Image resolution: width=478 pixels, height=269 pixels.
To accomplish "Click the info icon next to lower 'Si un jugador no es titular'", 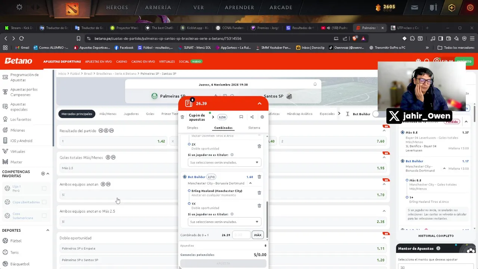I will 232,214.
